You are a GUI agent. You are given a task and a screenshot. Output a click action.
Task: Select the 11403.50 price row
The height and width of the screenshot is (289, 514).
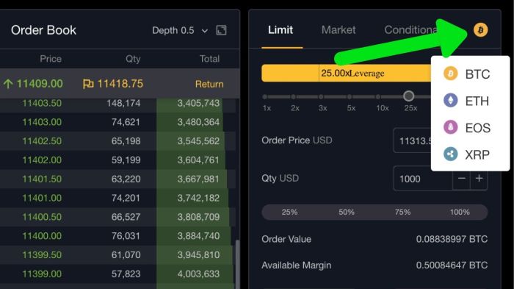click(118, 103)
